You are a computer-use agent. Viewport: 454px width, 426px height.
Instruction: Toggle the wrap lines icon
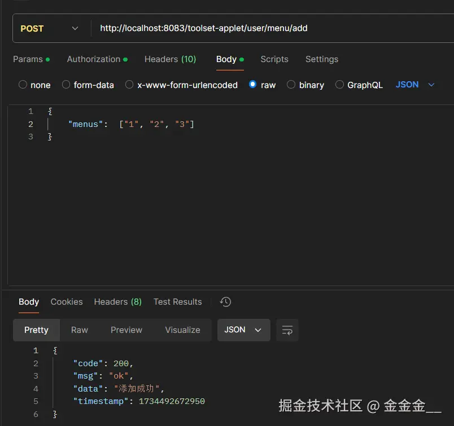287,330
